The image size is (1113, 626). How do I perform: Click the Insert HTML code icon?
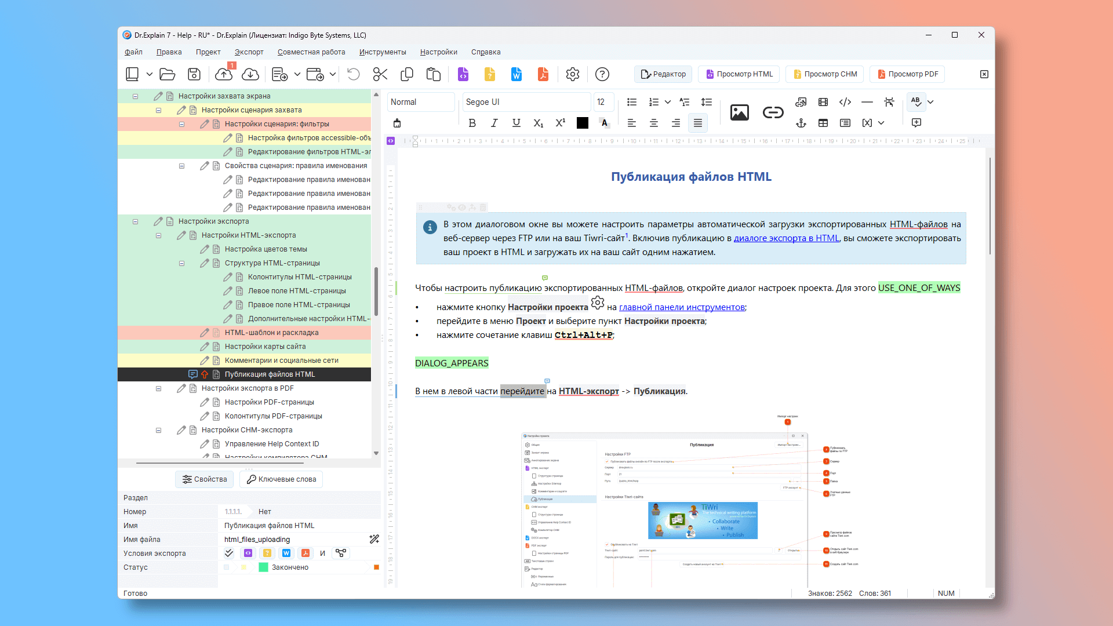pyautogui.click(x=845, y=102)
